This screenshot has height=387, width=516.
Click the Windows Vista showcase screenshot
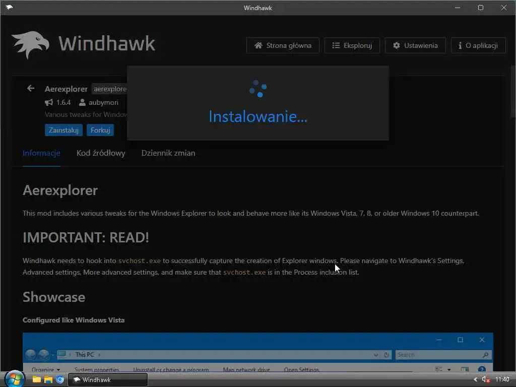click(x=257, y=352)
